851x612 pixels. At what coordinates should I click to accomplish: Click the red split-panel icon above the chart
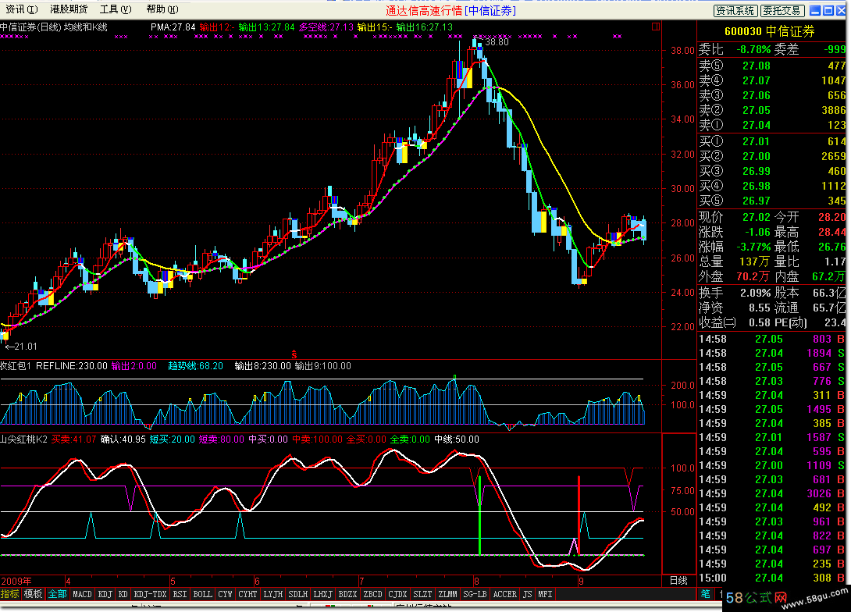(x=656, y=27)
